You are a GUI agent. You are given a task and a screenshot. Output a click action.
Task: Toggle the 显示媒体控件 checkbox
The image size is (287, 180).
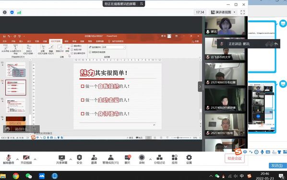click(x=72, y=53)
